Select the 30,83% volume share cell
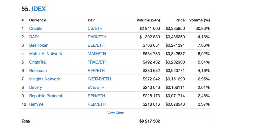Image resolution: width=276 pixels, height=132 pixels. 203,29
